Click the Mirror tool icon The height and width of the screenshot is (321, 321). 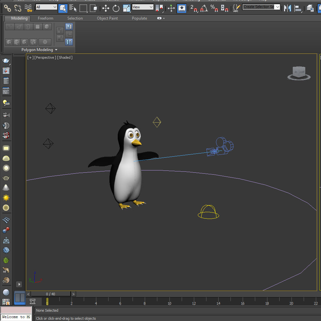coord(287,8)
